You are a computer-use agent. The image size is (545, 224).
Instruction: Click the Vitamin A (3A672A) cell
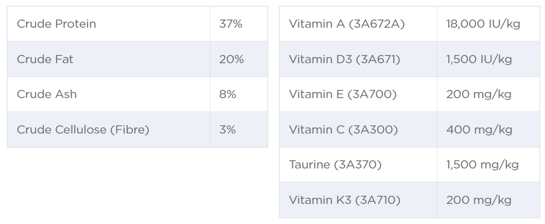347,24
